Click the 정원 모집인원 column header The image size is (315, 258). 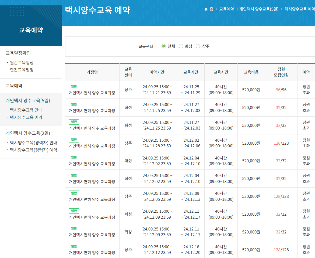click(281, 72)
